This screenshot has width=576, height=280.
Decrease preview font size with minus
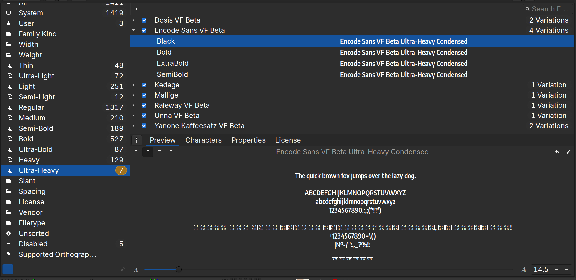pyautogui.click(x=556, y=269)
